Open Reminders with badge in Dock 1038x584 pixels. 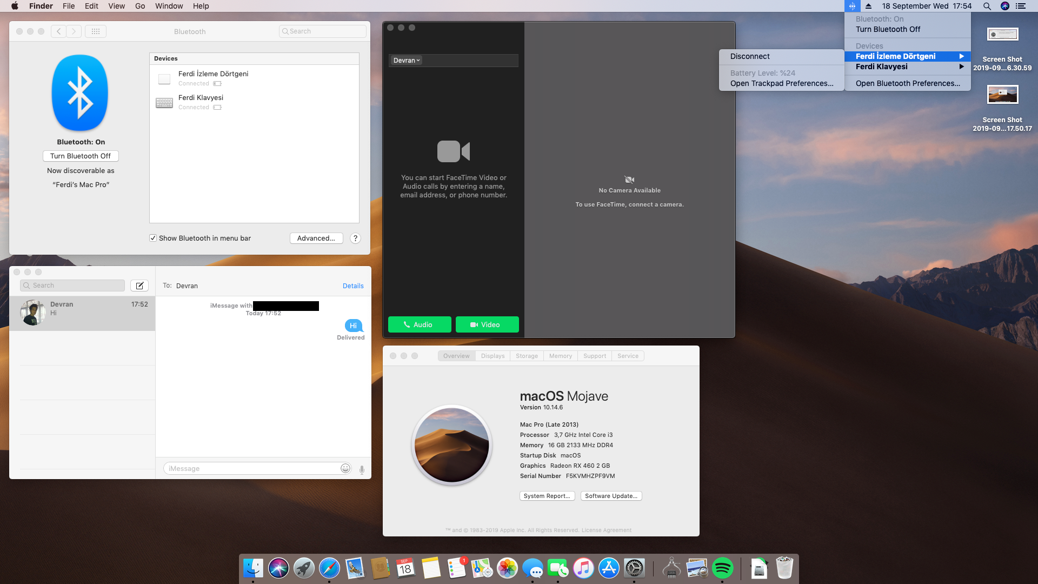[457, 568]
